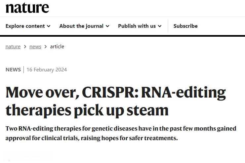Click the 16 February 2024 date
Viewport: 245px width, 163px height.
47,69
